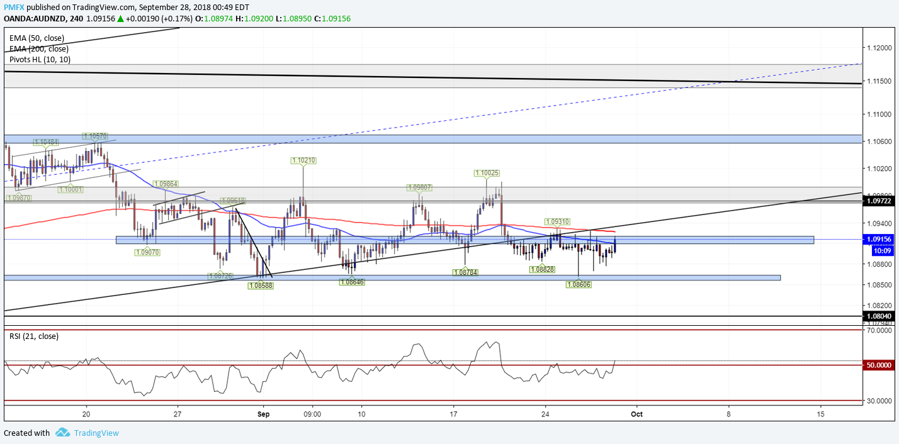Click the 1.11500 price axis label

(x=880, y=81)
